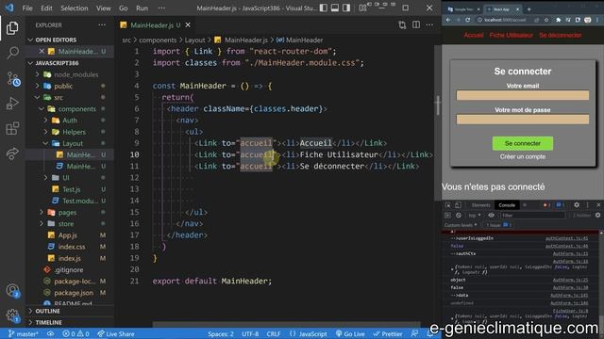
Task: Click Créer un compte link
Action: [522, 157]
